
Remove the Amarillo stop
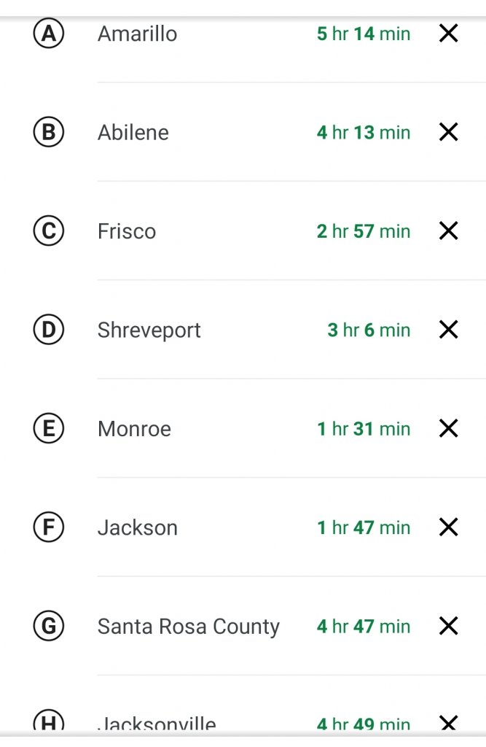[448, 34]
